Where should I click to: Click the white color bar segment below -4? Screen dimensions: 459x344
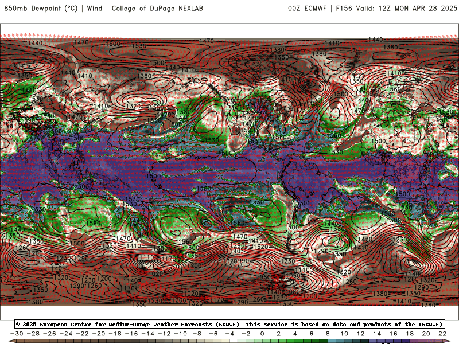click(x=234, y=342)
